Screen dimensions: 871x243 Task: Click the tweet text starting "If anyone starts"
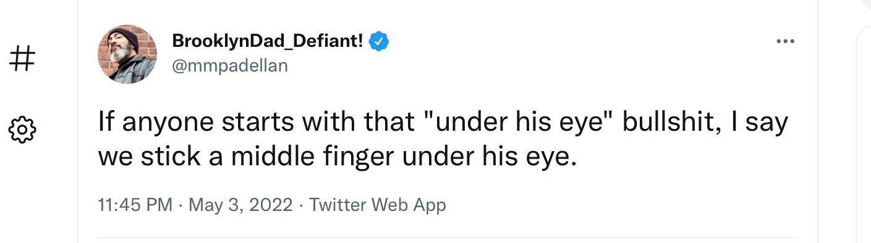(x=443, y=139)
